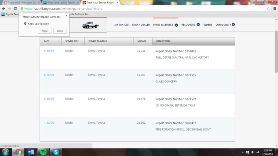Click the scrollbar down arrow
The height and width of the screenshot is (156, 278).
(276, 146)
